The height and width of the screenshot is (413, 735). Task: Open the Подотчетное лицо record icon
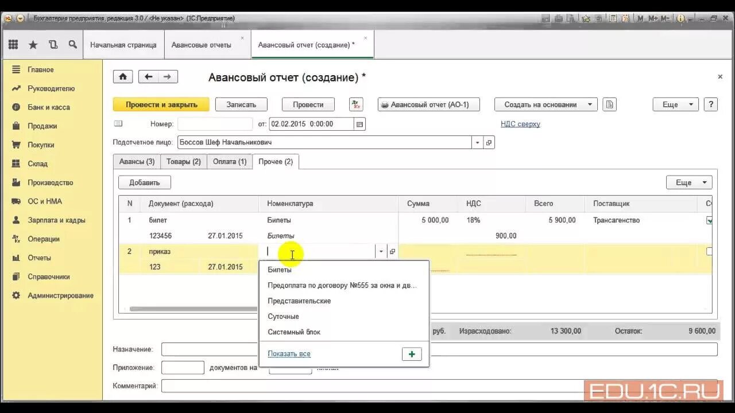coord(489,142)
